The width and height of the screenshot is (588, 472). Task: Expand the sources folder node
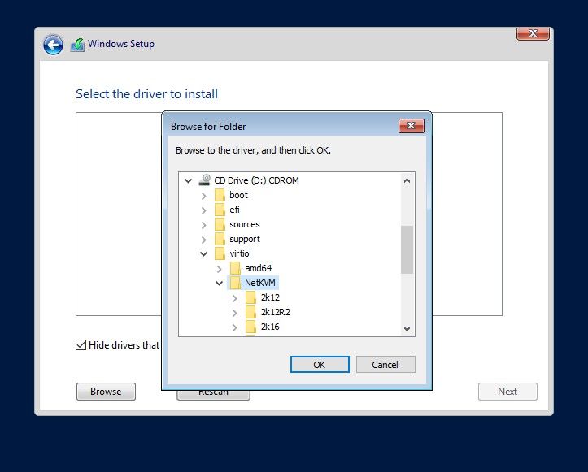pos(203,225)
